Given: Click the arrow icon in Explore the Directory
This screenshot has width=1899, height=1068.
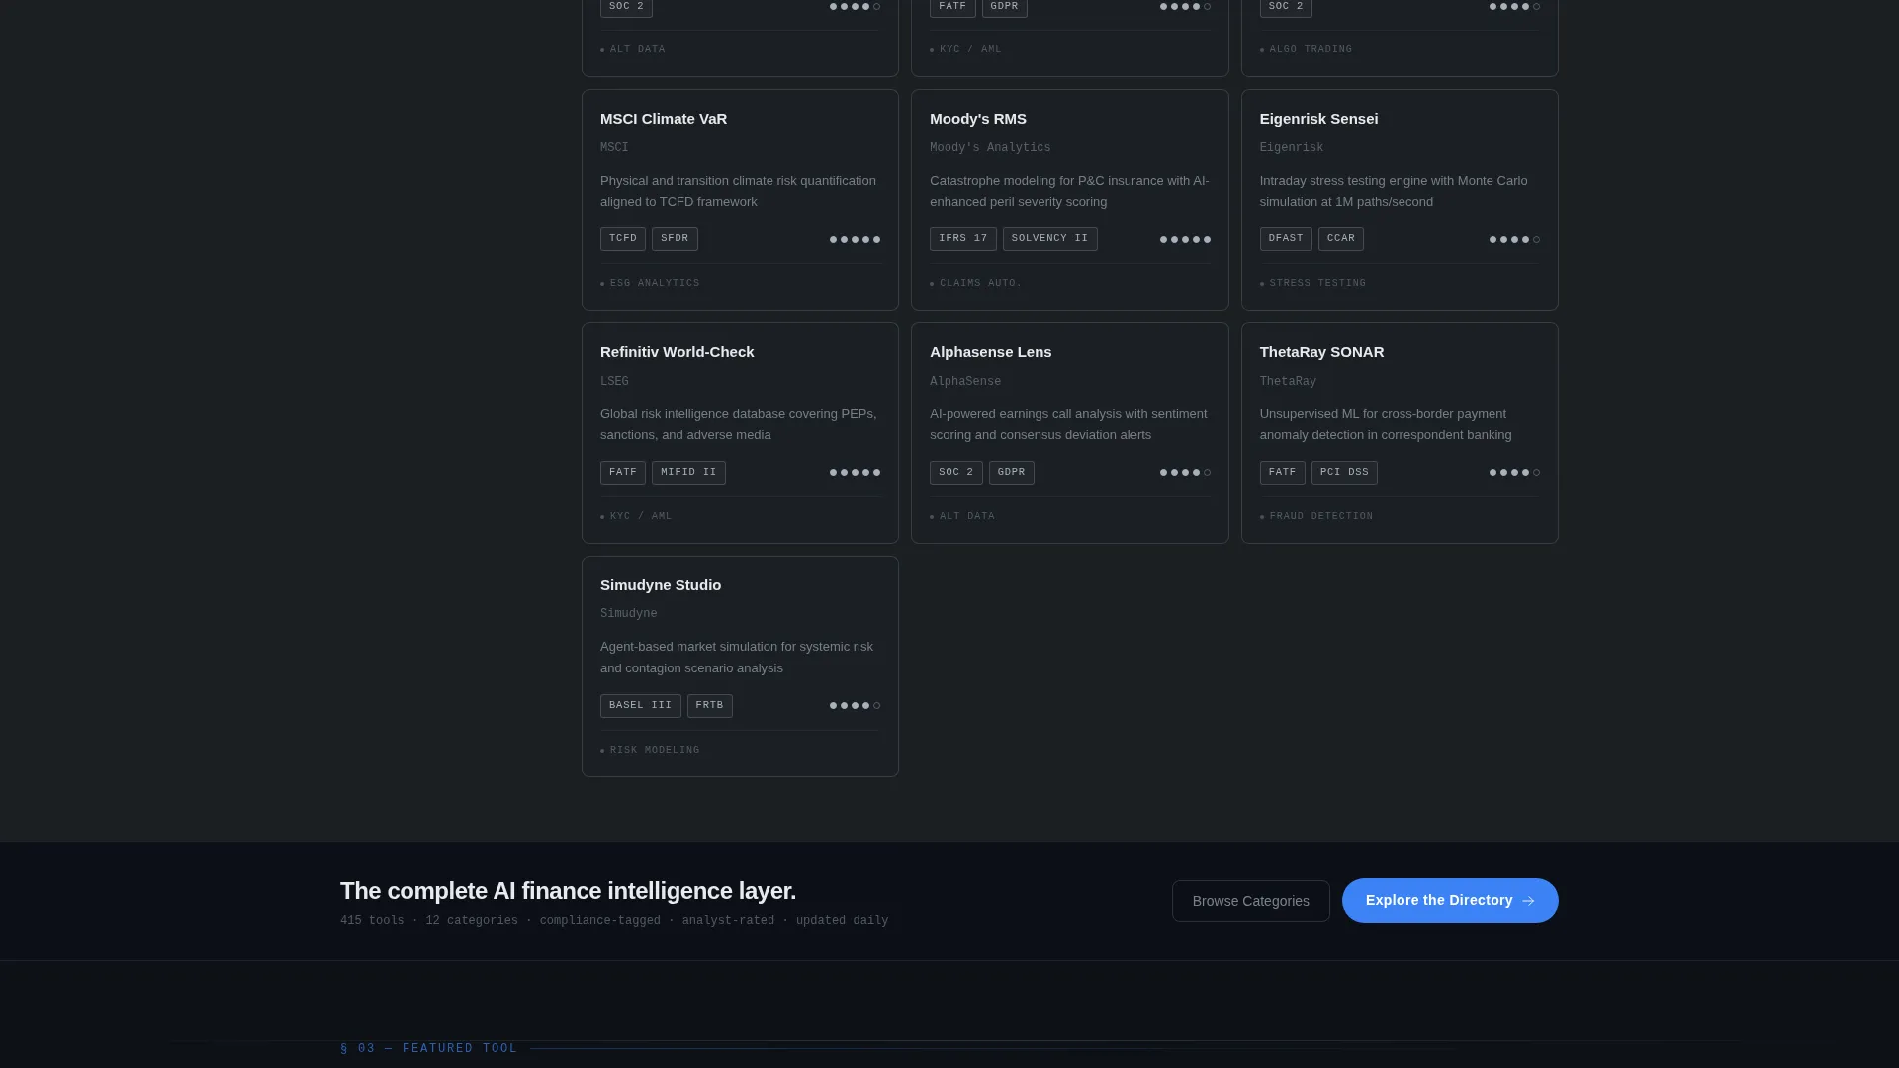Looking at the screenshot, I should (1528, 901).
